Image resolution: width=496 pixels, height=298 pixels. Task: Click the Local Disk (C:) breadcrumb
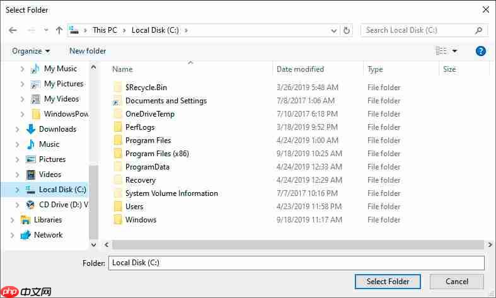155,30
